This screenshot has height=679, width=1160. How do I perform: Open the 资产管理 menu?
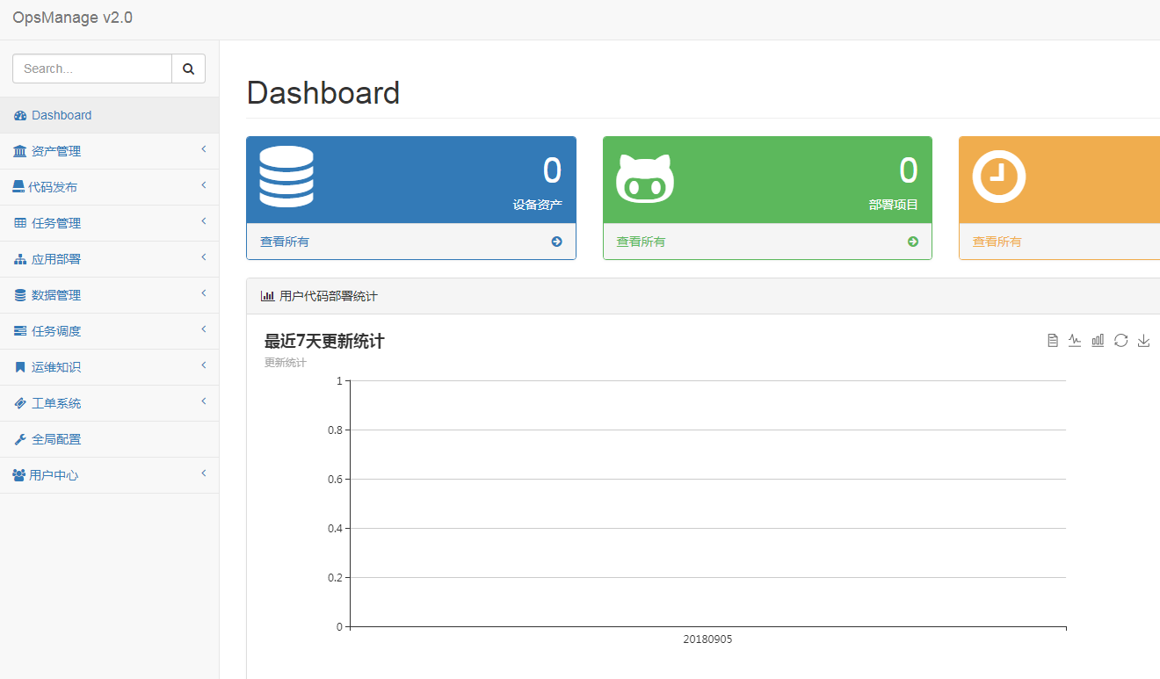(x=109, y=151)
